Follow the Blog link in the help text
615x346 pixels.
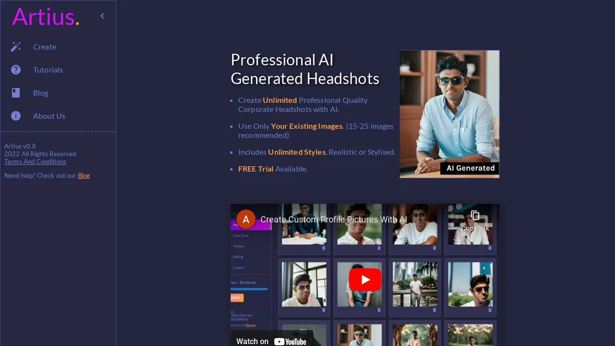84,176
